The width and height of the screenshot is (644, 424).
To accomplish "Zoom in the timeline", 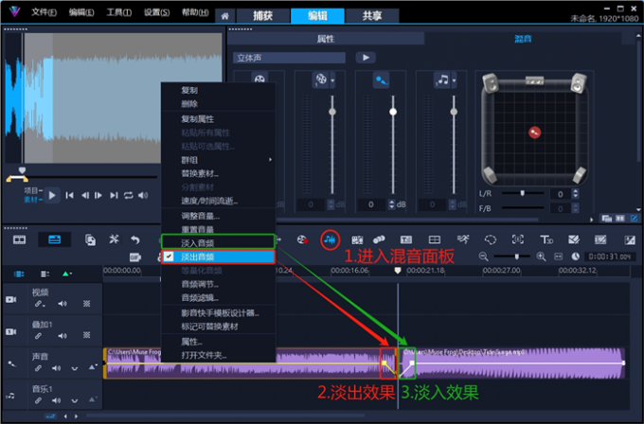I will pos(542,256).
